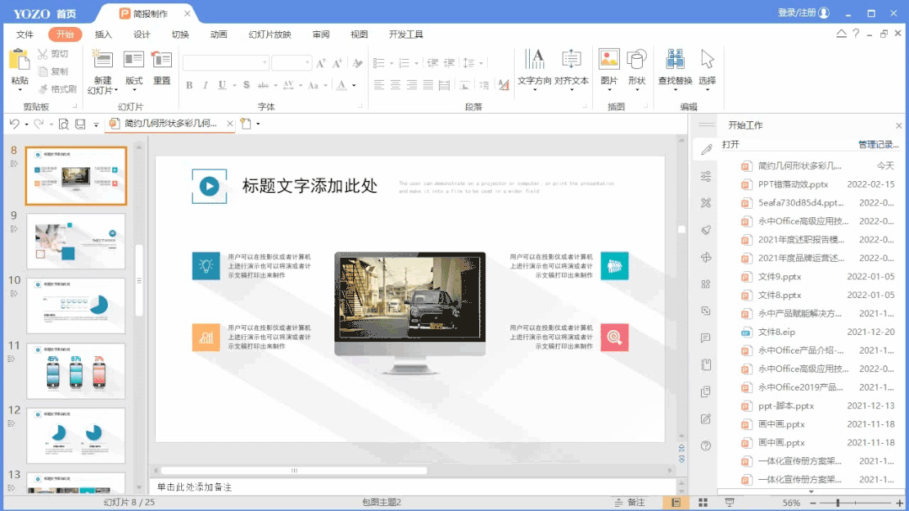Switch to the Animation (动画) tab
909x511 pixels.
pos(219,35)
